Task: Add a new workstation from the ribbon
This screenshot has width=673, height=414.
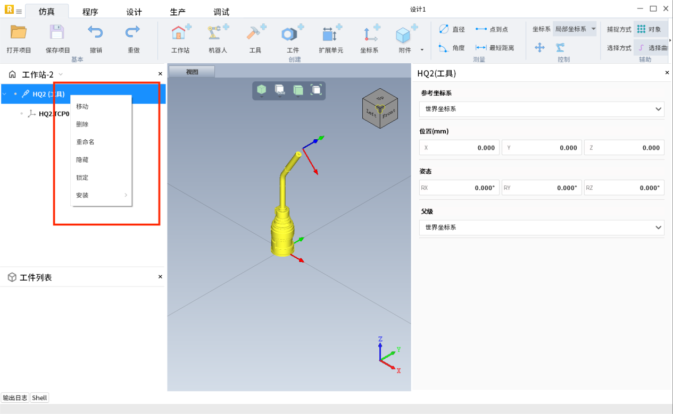Action: [x=180, y=34]
